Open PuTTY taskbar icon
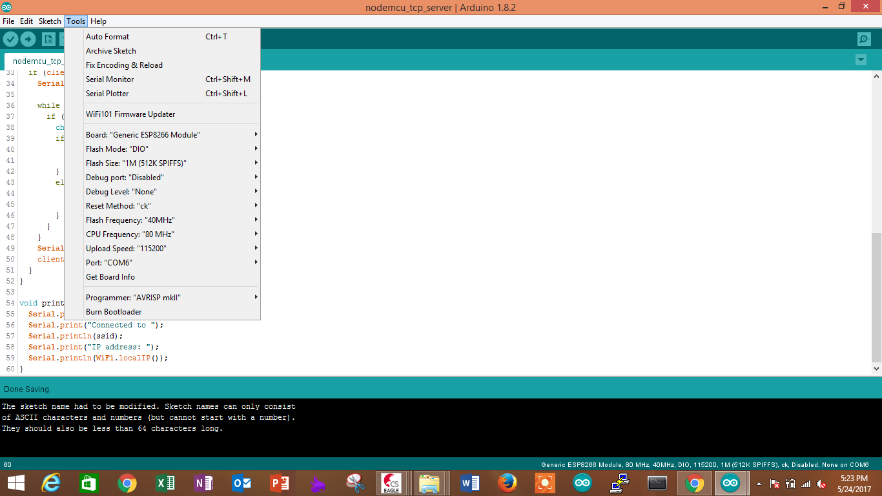 click(620, 483)
